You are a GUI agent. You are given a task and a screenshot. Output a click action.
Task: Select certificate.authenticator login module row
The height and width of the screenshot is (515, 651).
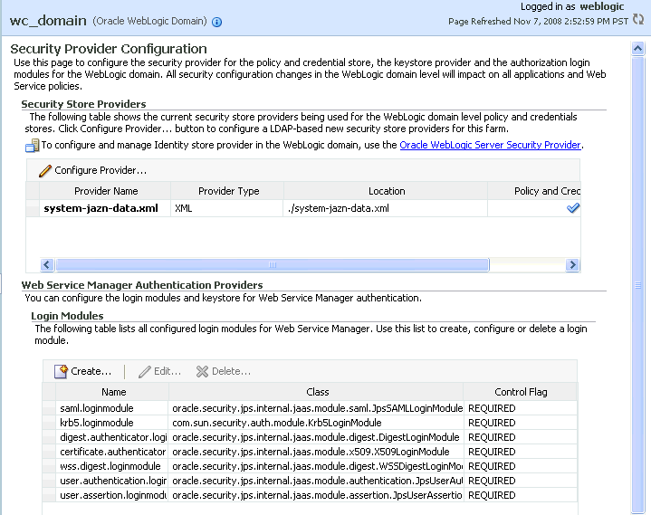click(x=310, y=452)
